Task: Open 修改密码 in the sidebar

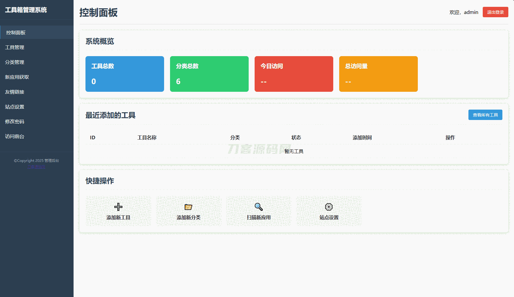Action: pyautogui.click(x=15, y=121)
